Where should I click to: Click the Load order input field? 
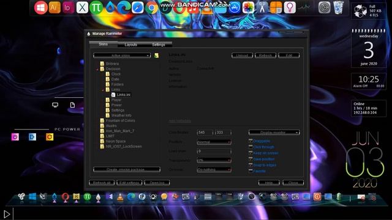click(x=214, y=151)
